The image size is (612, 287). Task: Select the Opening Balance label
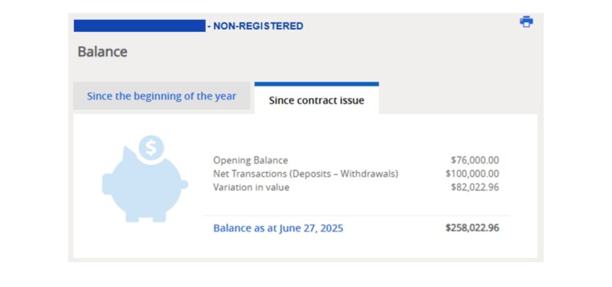250,160
